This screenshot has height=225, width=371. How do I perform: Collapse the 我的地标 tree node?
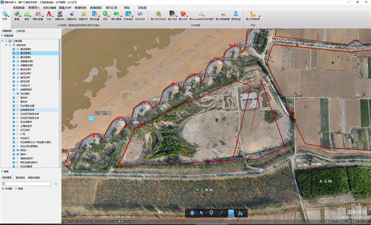coord(6,45)
